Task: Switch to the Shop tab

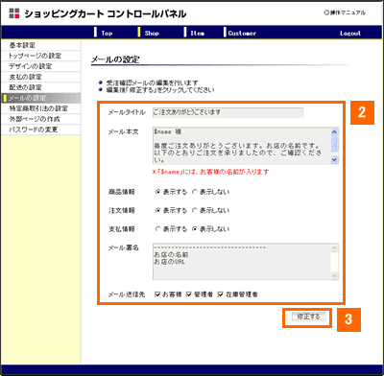Action: click(152, 34)
